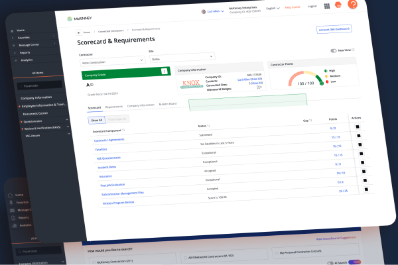Open Document Center in the sidebar

[36, 113]
